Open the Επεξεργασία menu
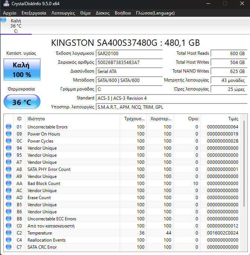 coord(34,13)
